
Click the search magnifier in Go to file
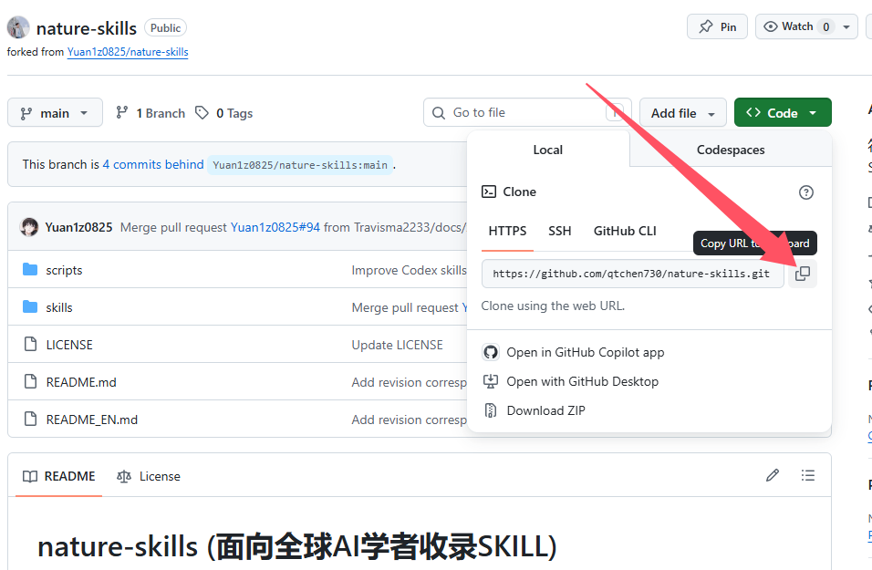tap(438, 113)
